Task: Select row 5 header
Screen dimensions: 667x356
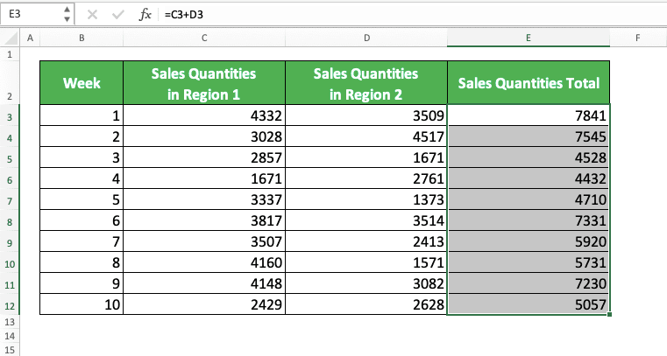Action: [x=10, y=157]
